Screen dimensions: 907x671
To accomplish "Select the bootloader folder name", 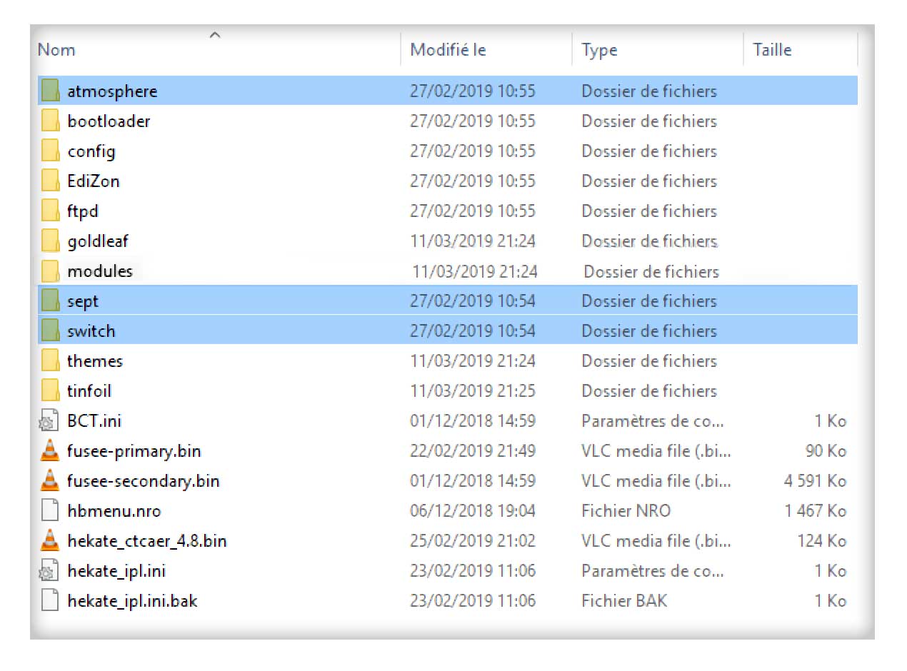I will coord(109,121).
